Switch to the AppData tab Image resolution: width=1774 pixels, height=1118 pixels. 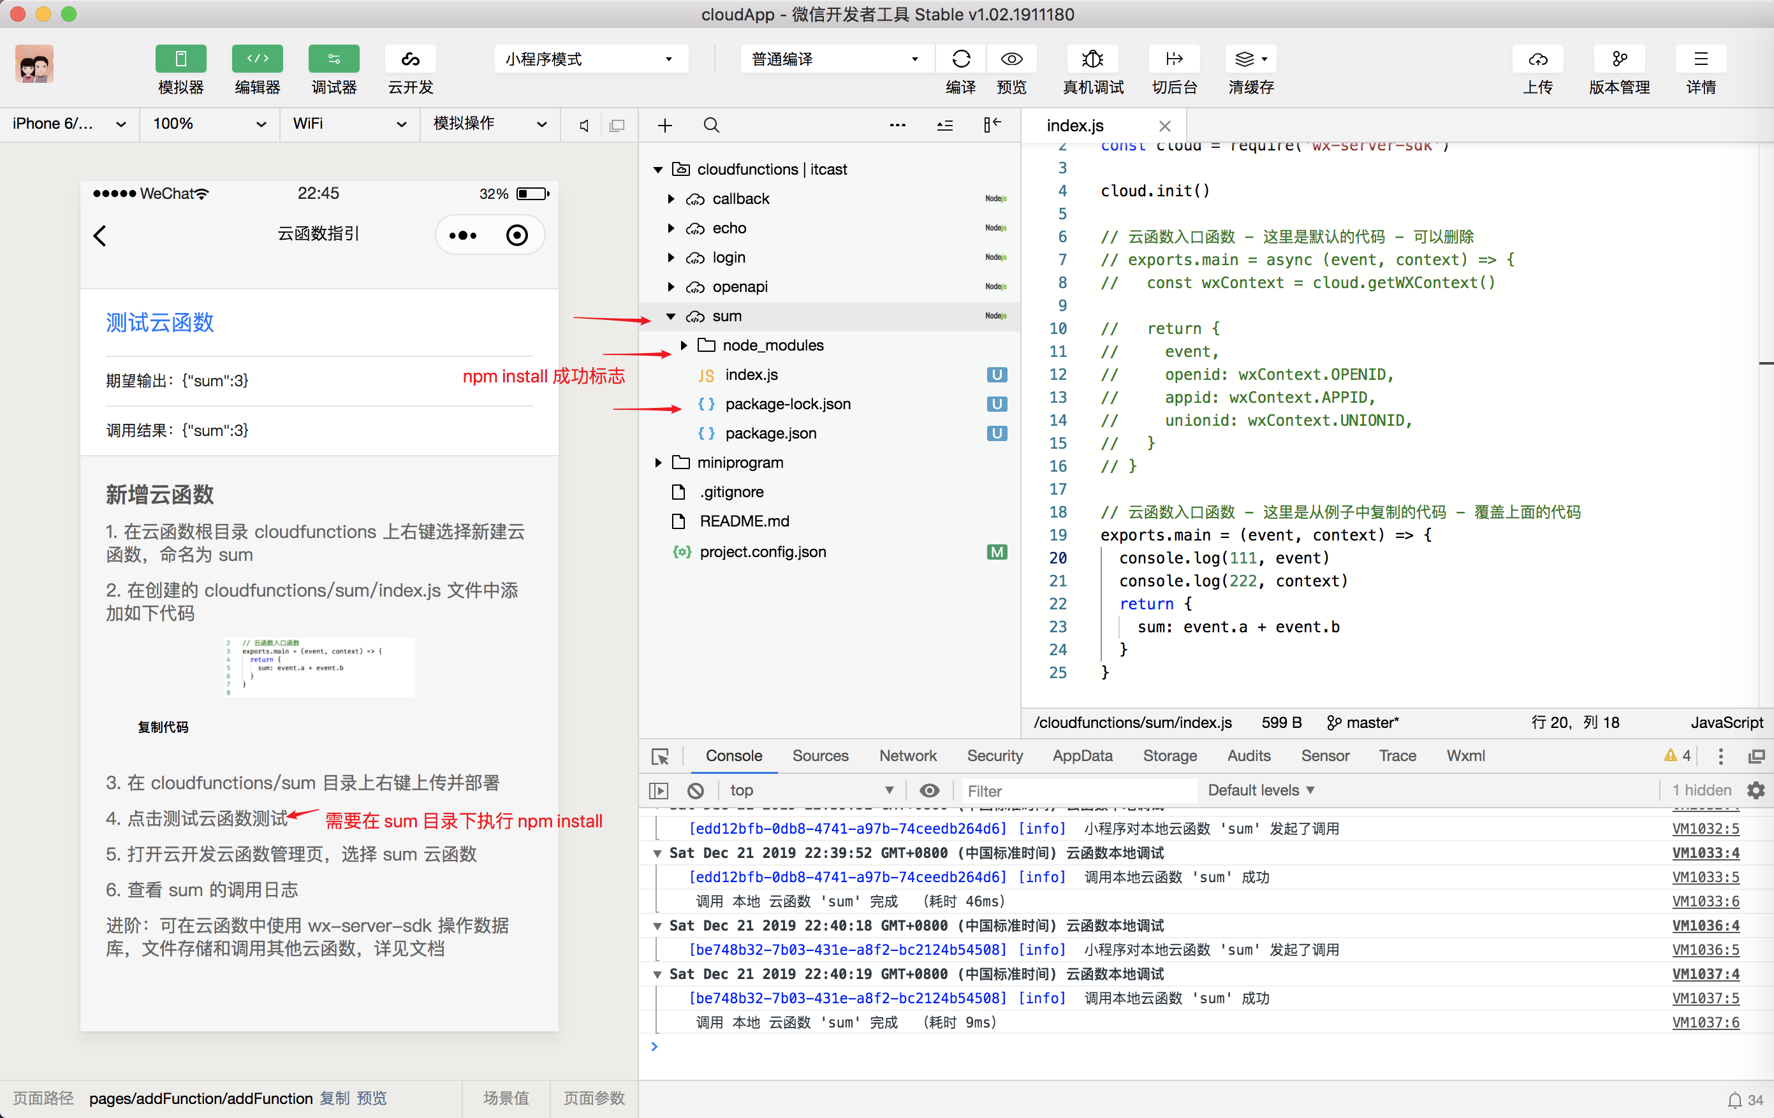(1082, 756)
